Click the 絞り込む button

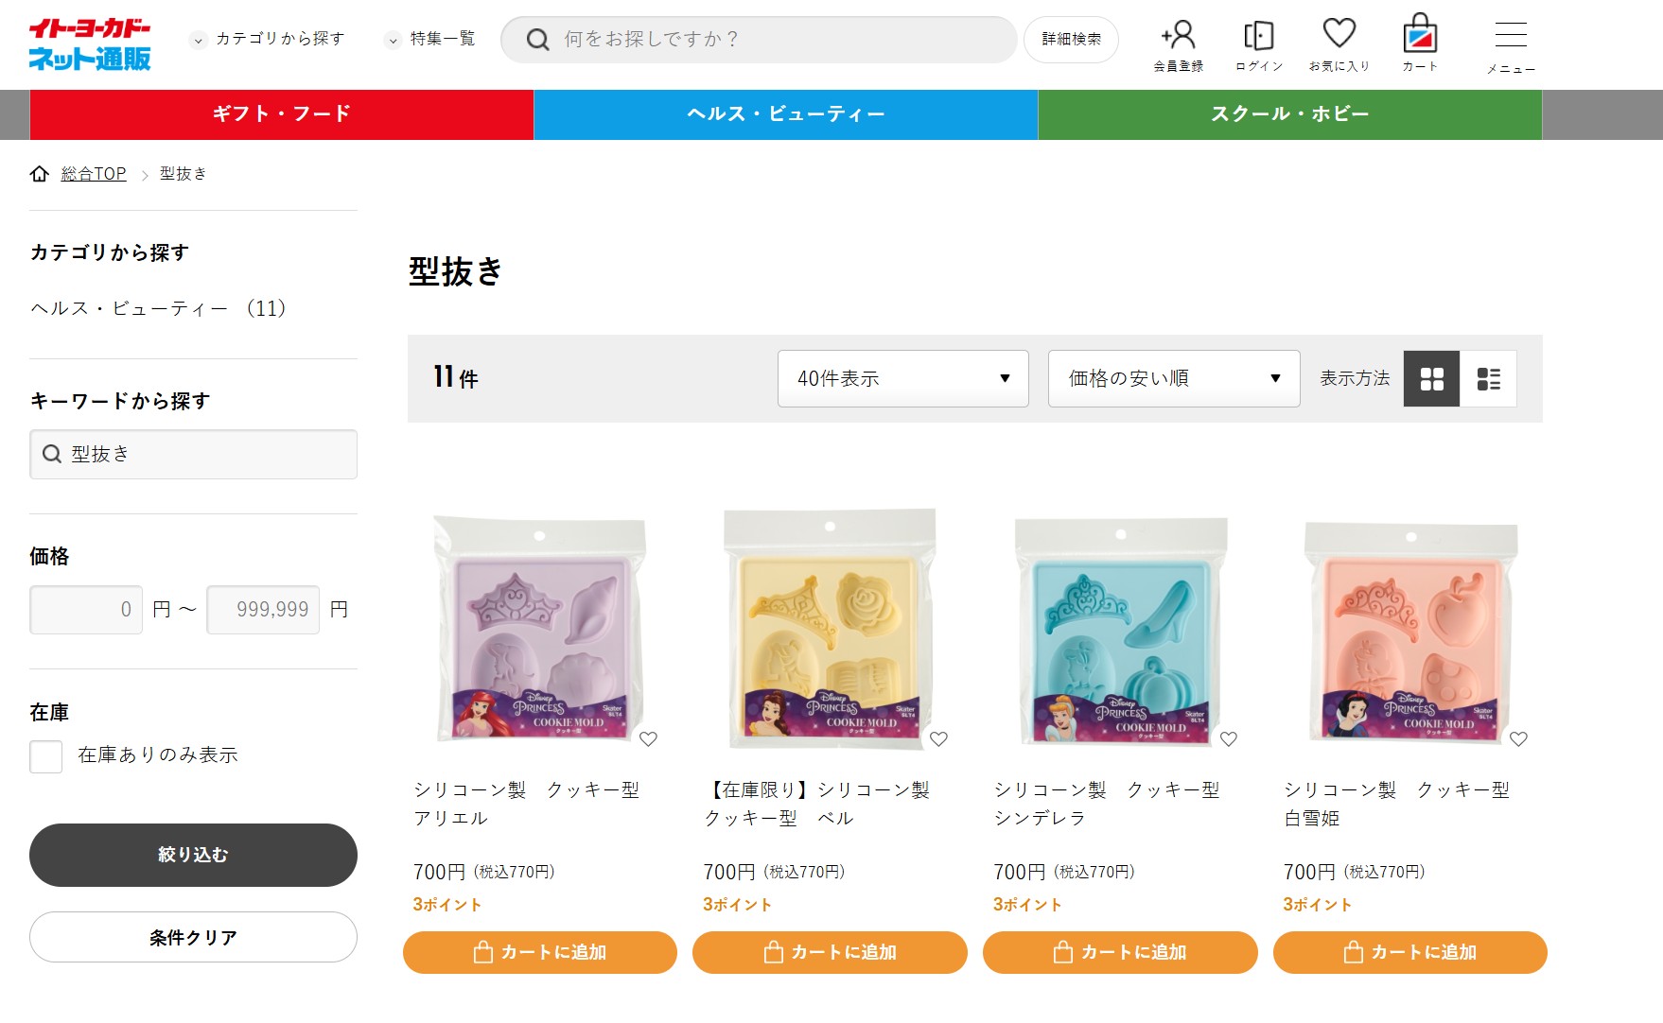click(193, 855)
